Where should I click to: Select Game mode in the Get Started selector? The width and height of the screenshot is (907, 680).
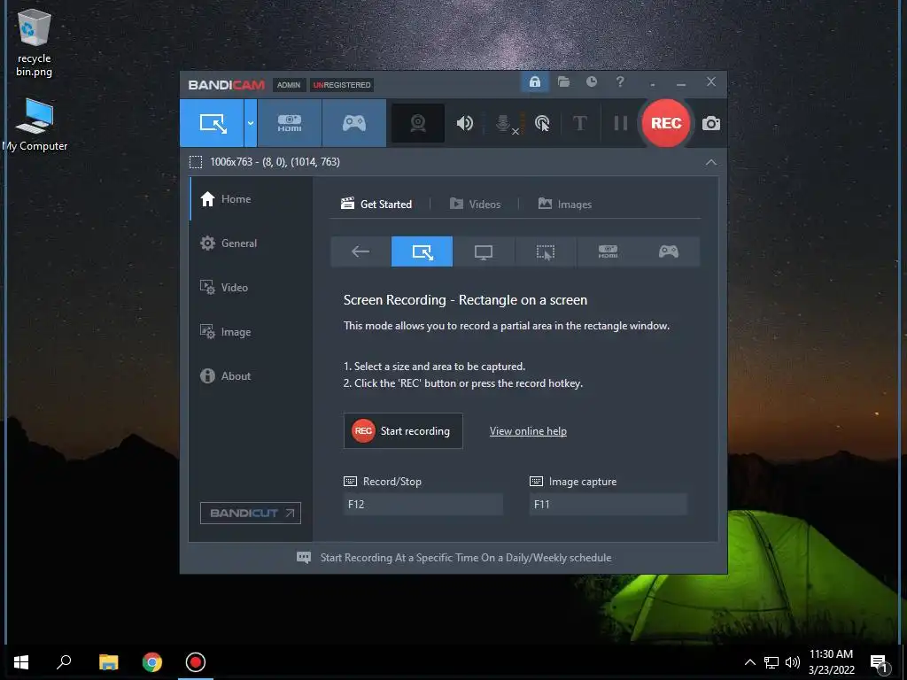(x=669, y=251)
